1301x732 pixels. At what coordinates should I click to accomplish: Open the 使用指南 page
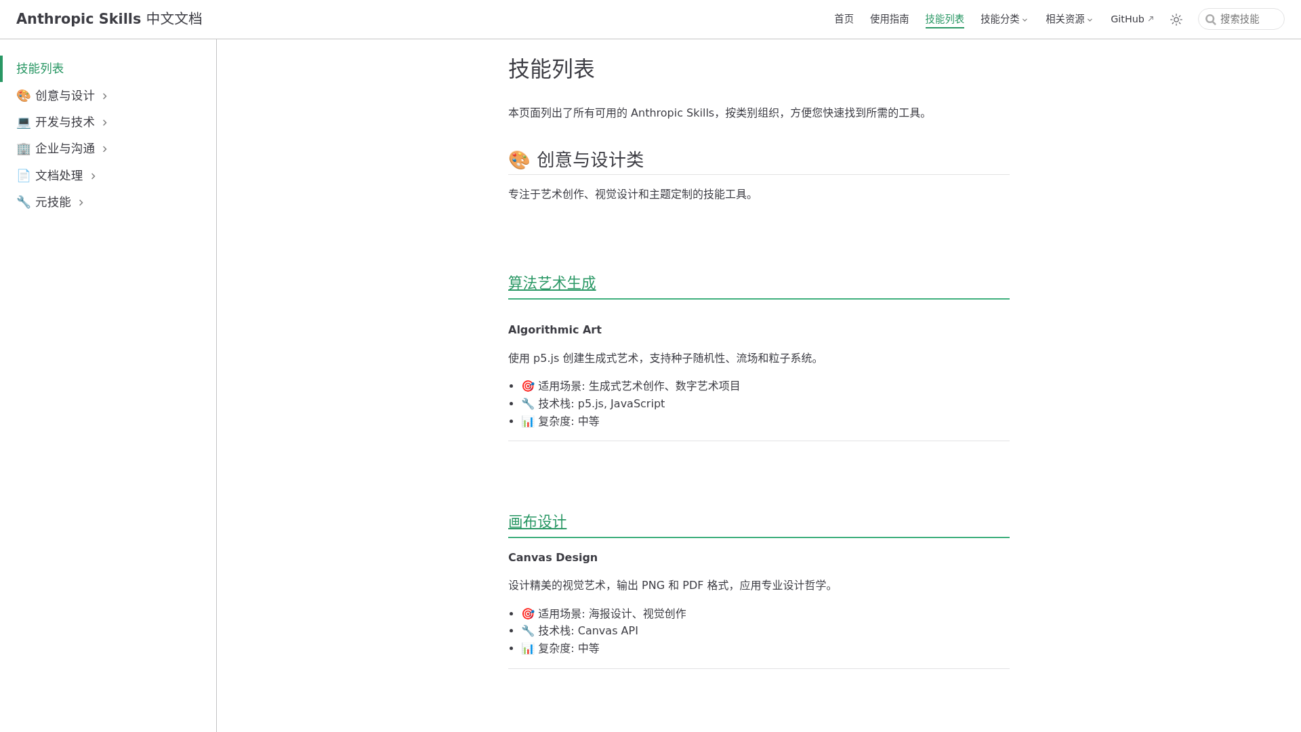click(x=889, y=19)
